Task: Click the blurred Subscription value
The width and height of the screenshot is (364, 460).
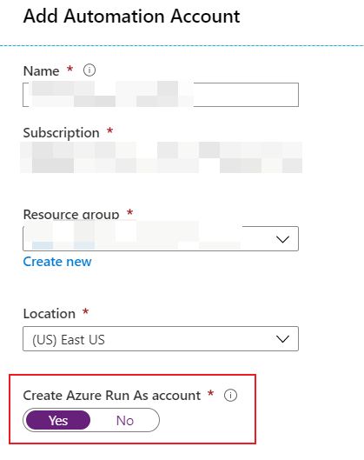Action: (162, 157)
